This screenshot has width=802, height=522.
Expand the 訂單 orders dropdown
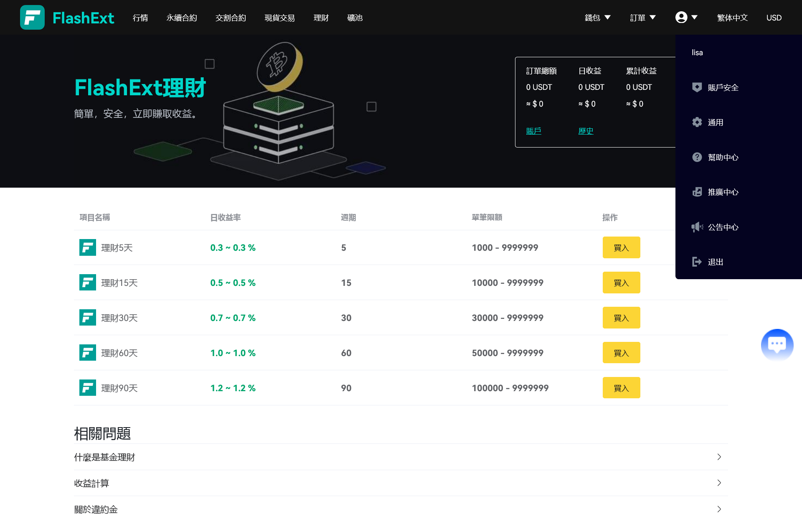[x=642, y=18]
